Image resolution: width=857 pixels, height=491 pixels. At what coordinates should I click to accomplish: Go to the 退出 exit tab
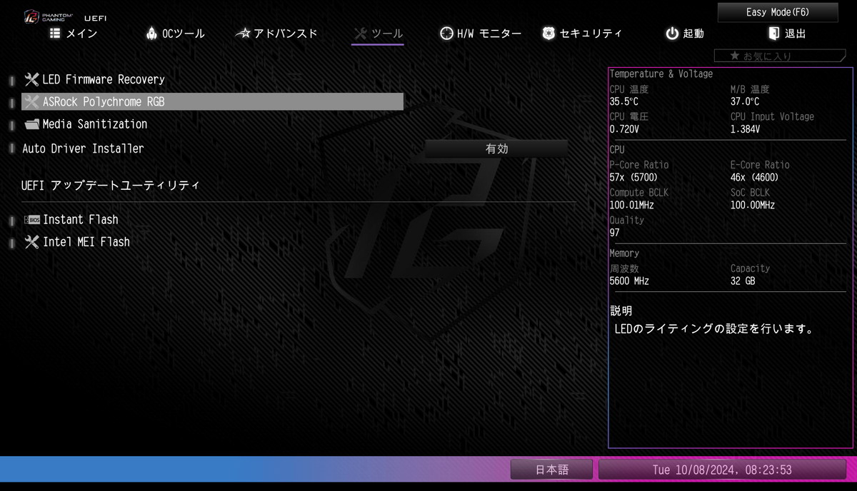[787, 34]
